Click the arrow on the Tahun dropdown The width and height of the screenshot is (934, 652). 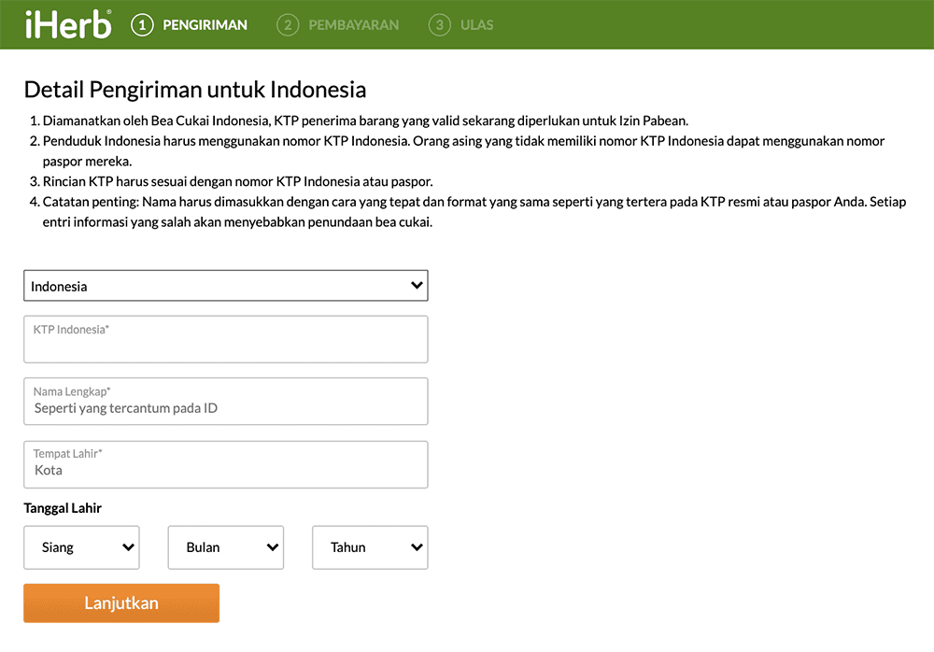(417, 547)
